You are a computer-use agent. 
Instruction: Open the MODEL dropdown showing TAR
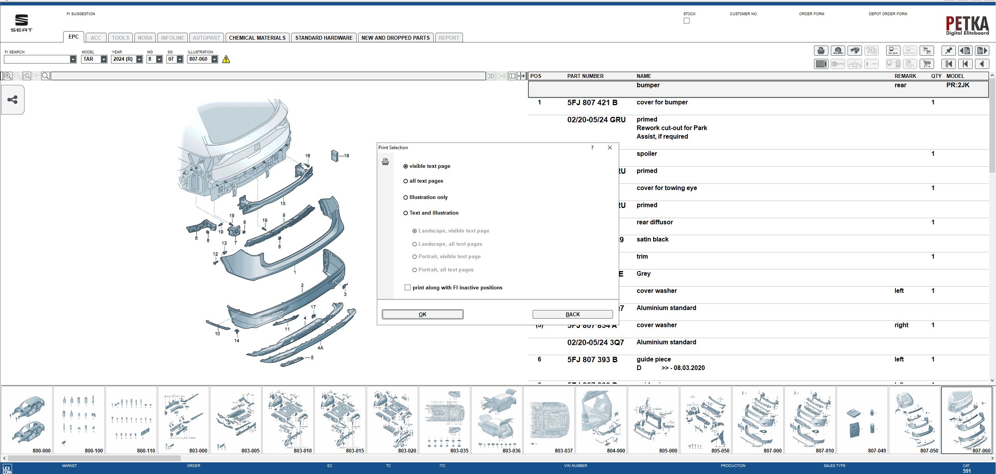(103, 59)
